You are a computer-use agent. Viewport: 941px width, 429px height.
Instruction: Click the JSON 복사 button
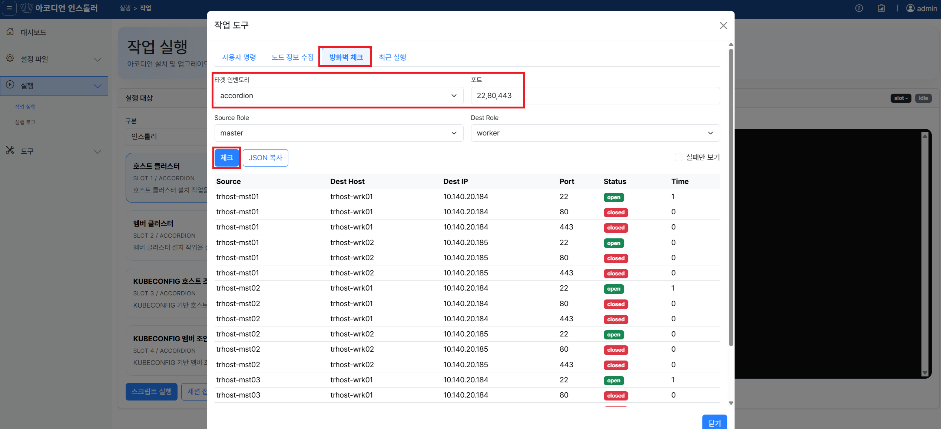pos(265,158)
